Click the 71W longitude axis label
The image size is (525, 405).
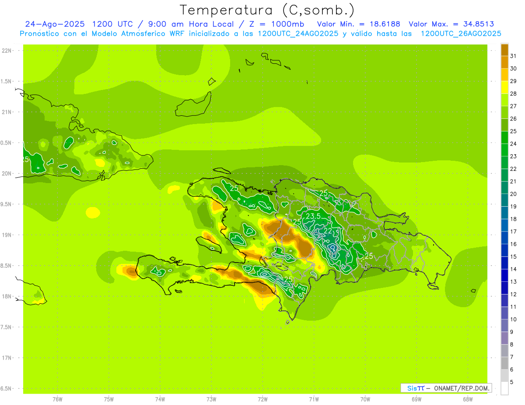(x=314, y=399)
